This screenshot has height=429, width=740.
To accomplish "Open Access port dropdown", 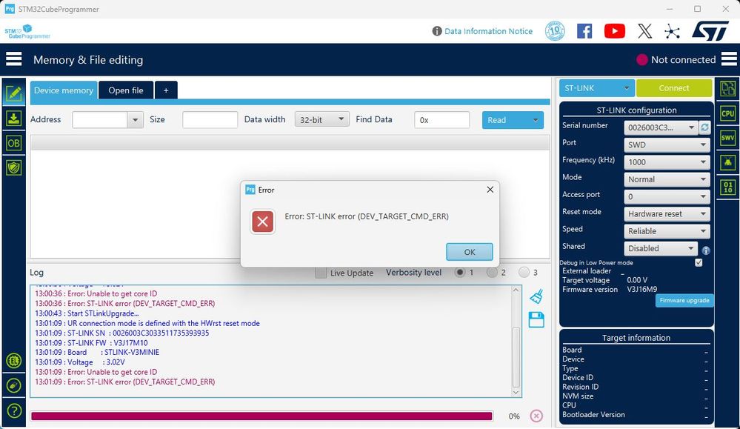I will (667, 196).
